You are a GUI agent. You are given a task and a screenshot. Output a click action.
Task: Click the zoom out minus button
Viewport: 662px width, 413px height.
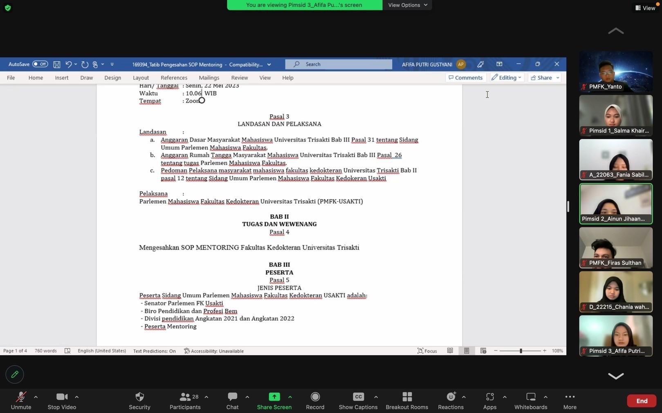click(x=496, y=351)
